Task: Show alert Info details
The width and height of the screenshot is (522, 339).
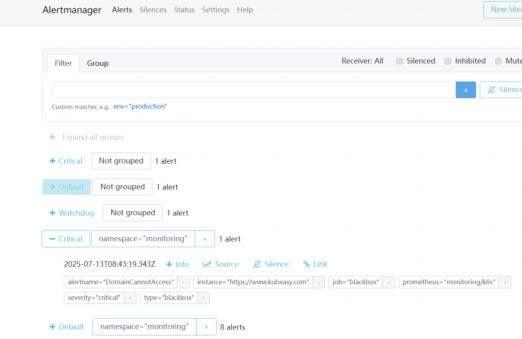Action: pos(177,264)
